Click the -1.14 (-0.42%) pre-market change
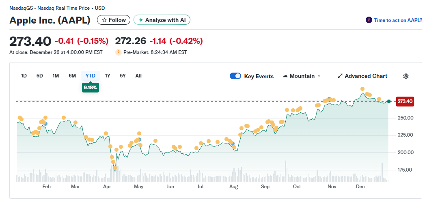Screen dimensions: 427x202 (176, 41)
